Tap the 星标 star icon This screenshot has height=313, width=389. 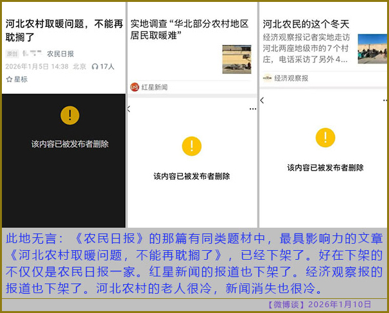click(9, 79)
